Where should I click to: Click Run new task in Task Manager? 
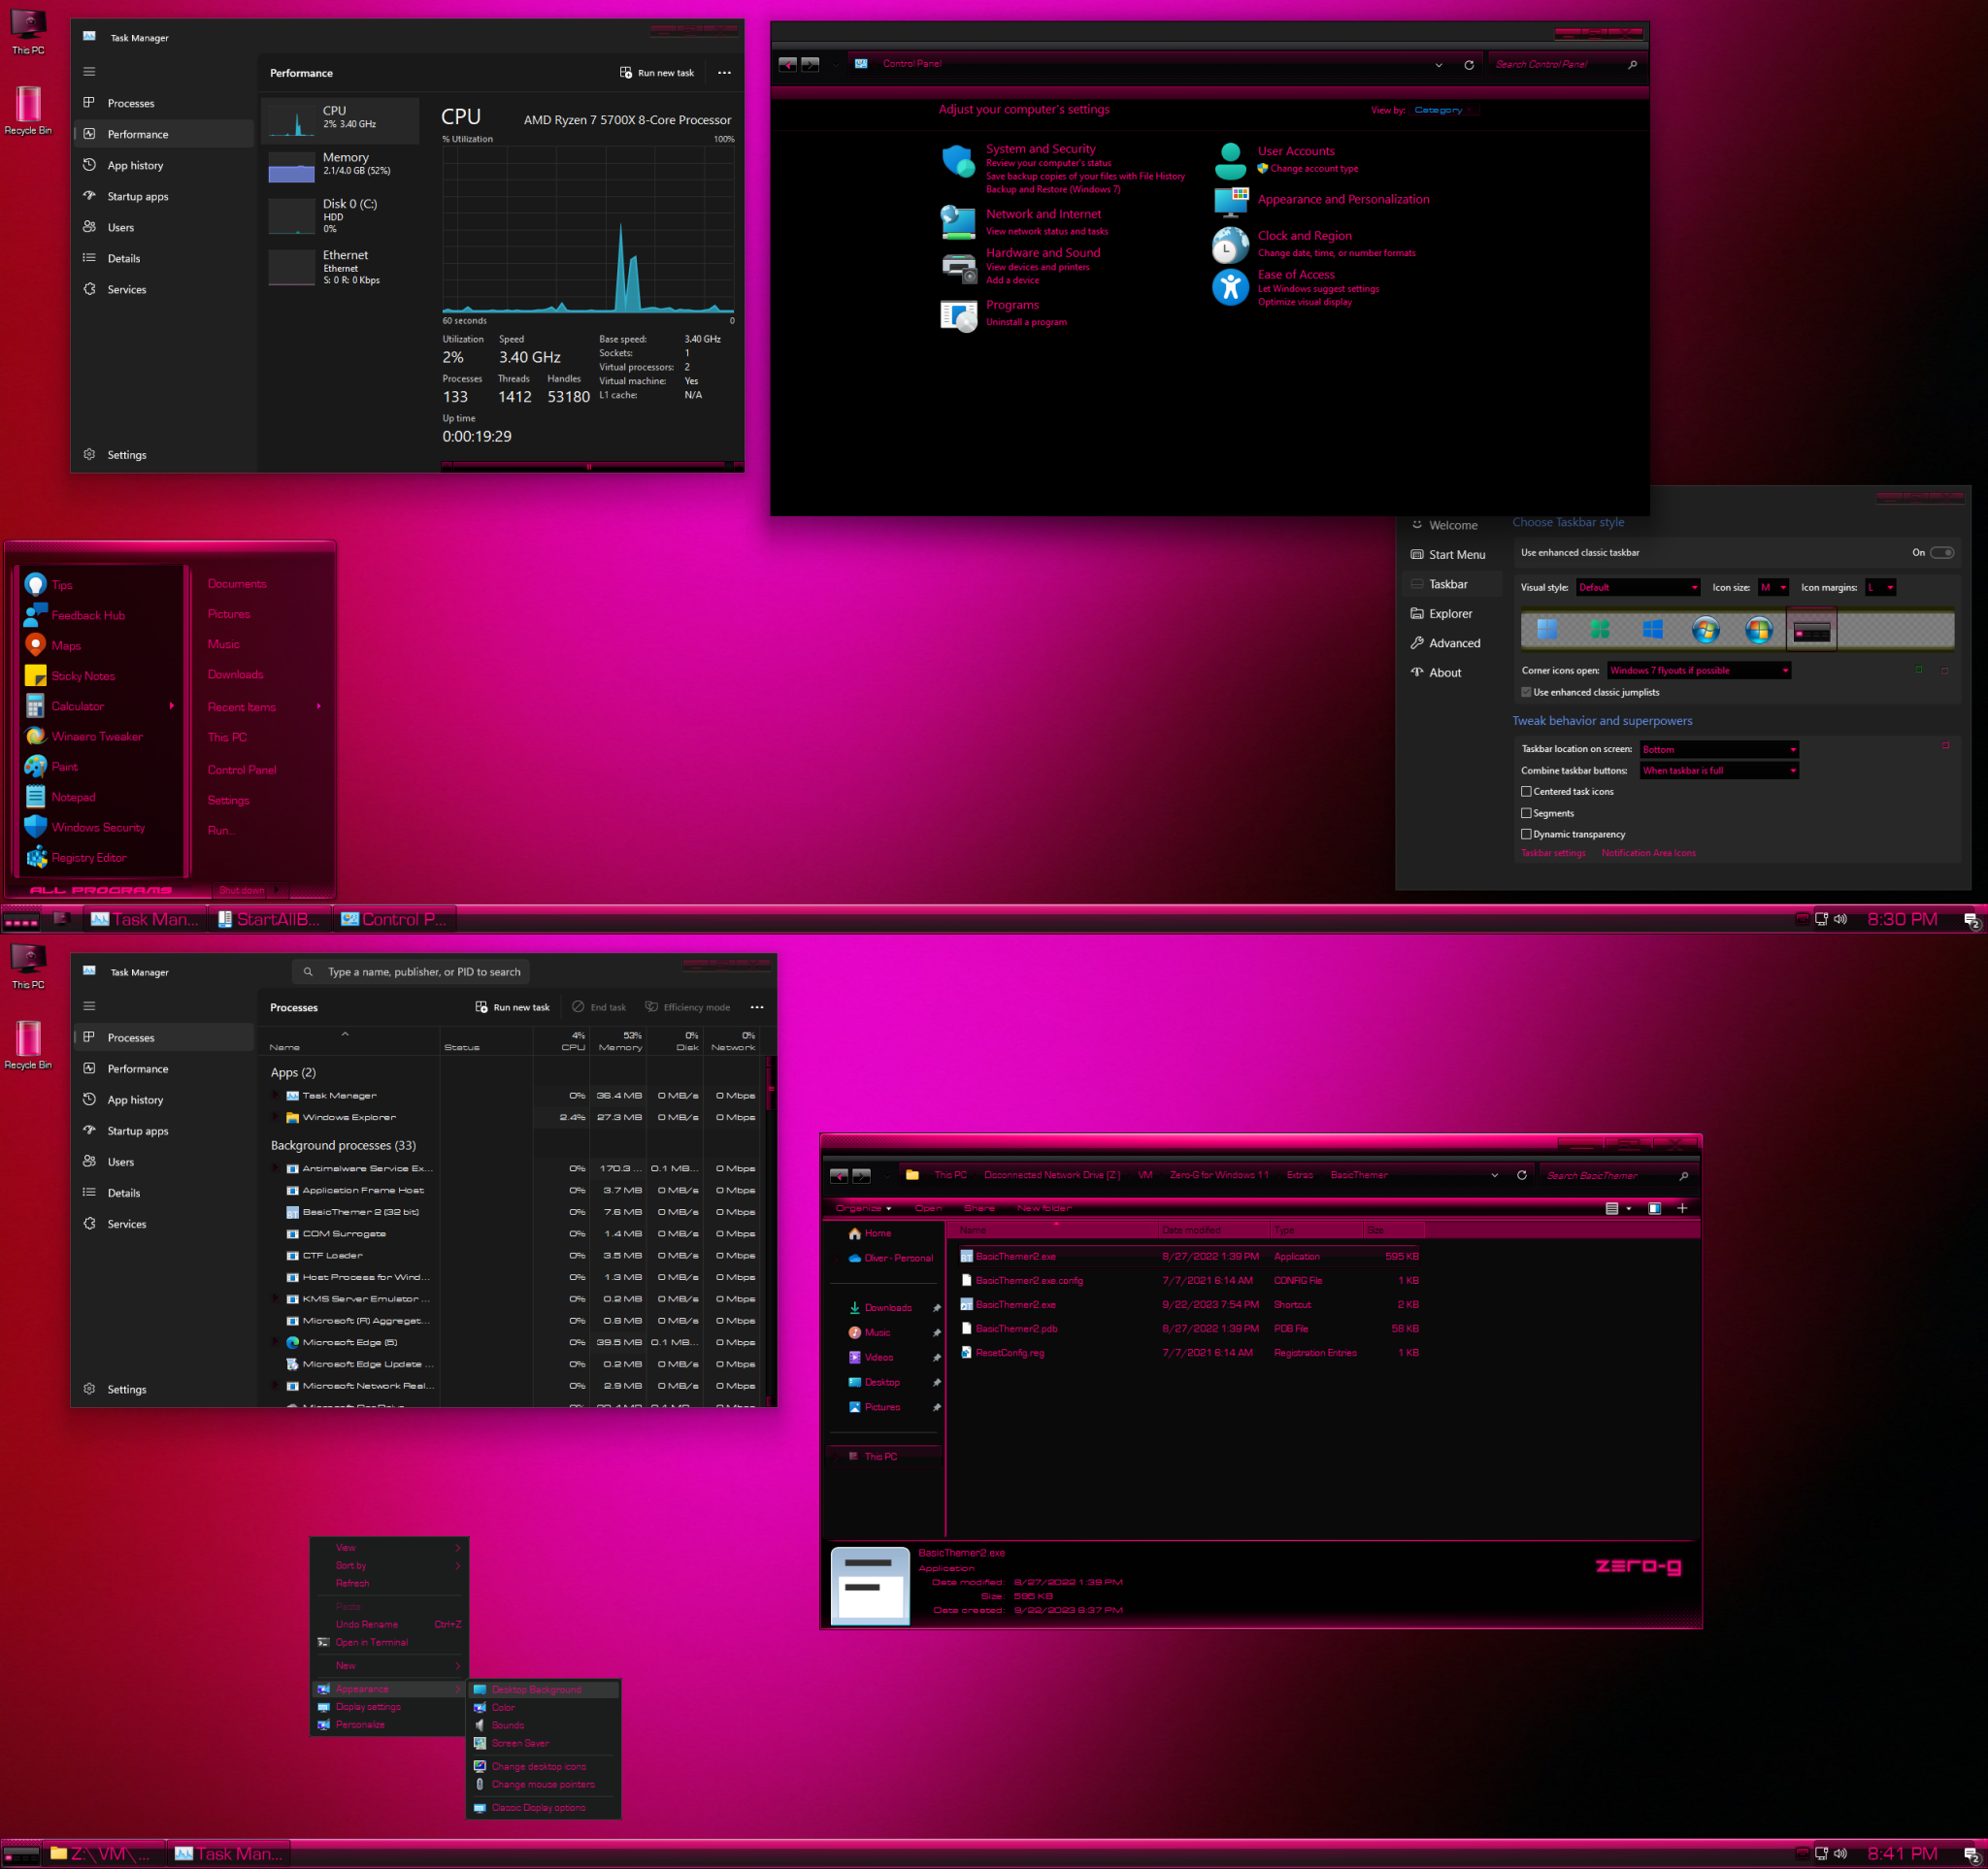[x=657, y=72]
